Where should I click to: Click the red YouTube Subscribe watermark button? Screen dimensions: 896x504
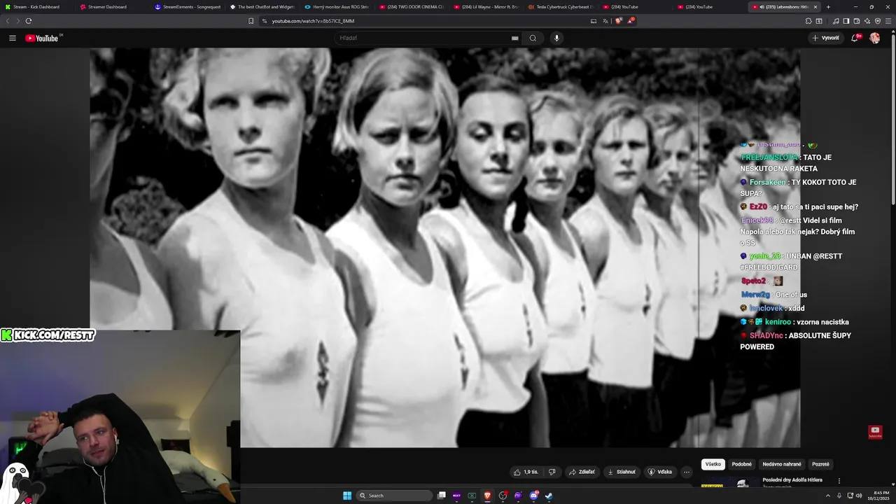coord(875,432)
